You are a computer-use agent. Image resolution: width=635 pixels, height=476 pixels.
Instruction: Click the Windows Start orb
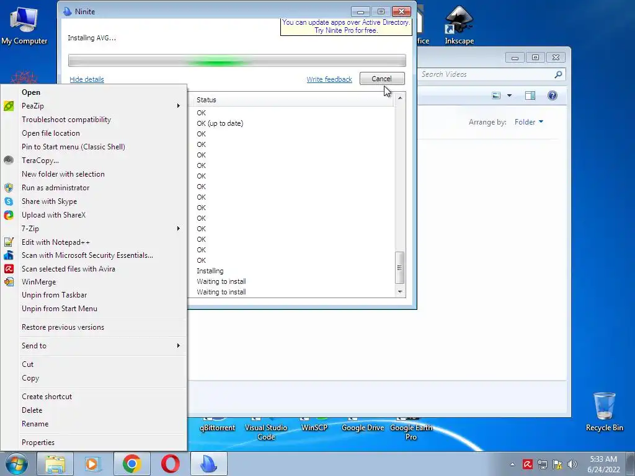coord(16,464)
